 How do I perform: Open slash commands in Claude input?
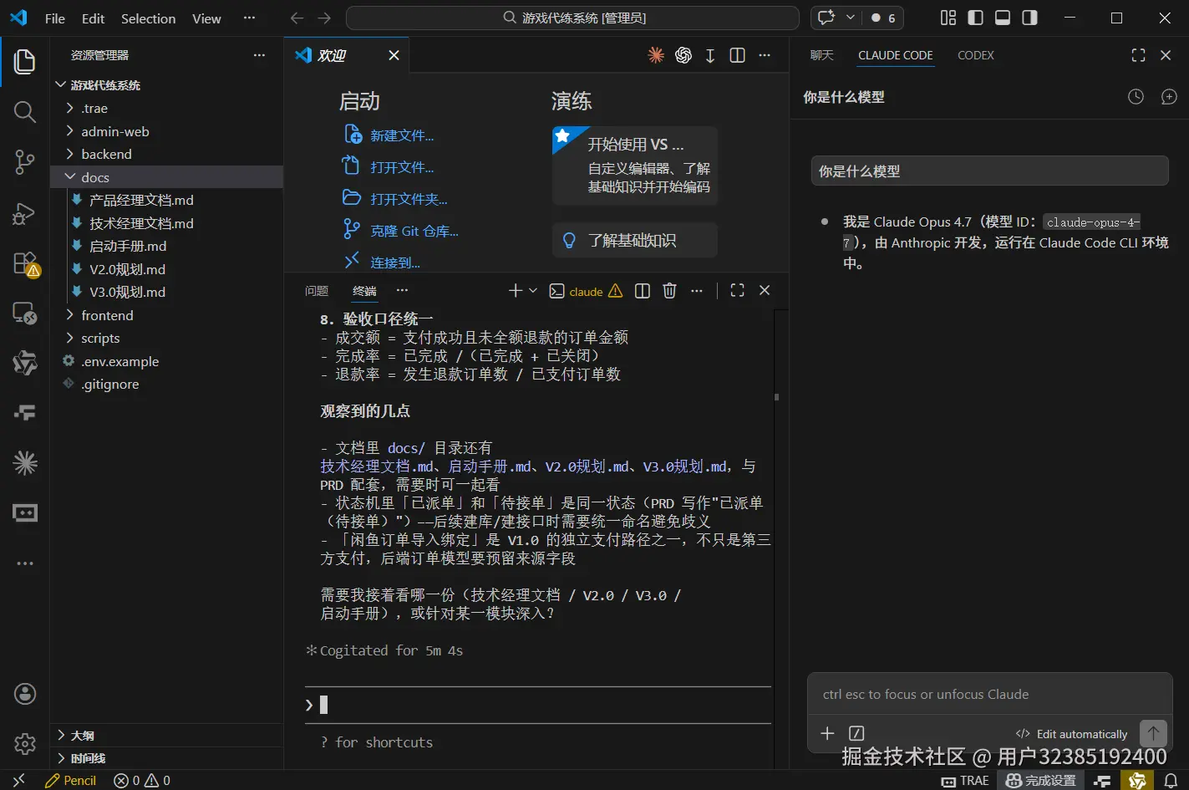point(856,733)
